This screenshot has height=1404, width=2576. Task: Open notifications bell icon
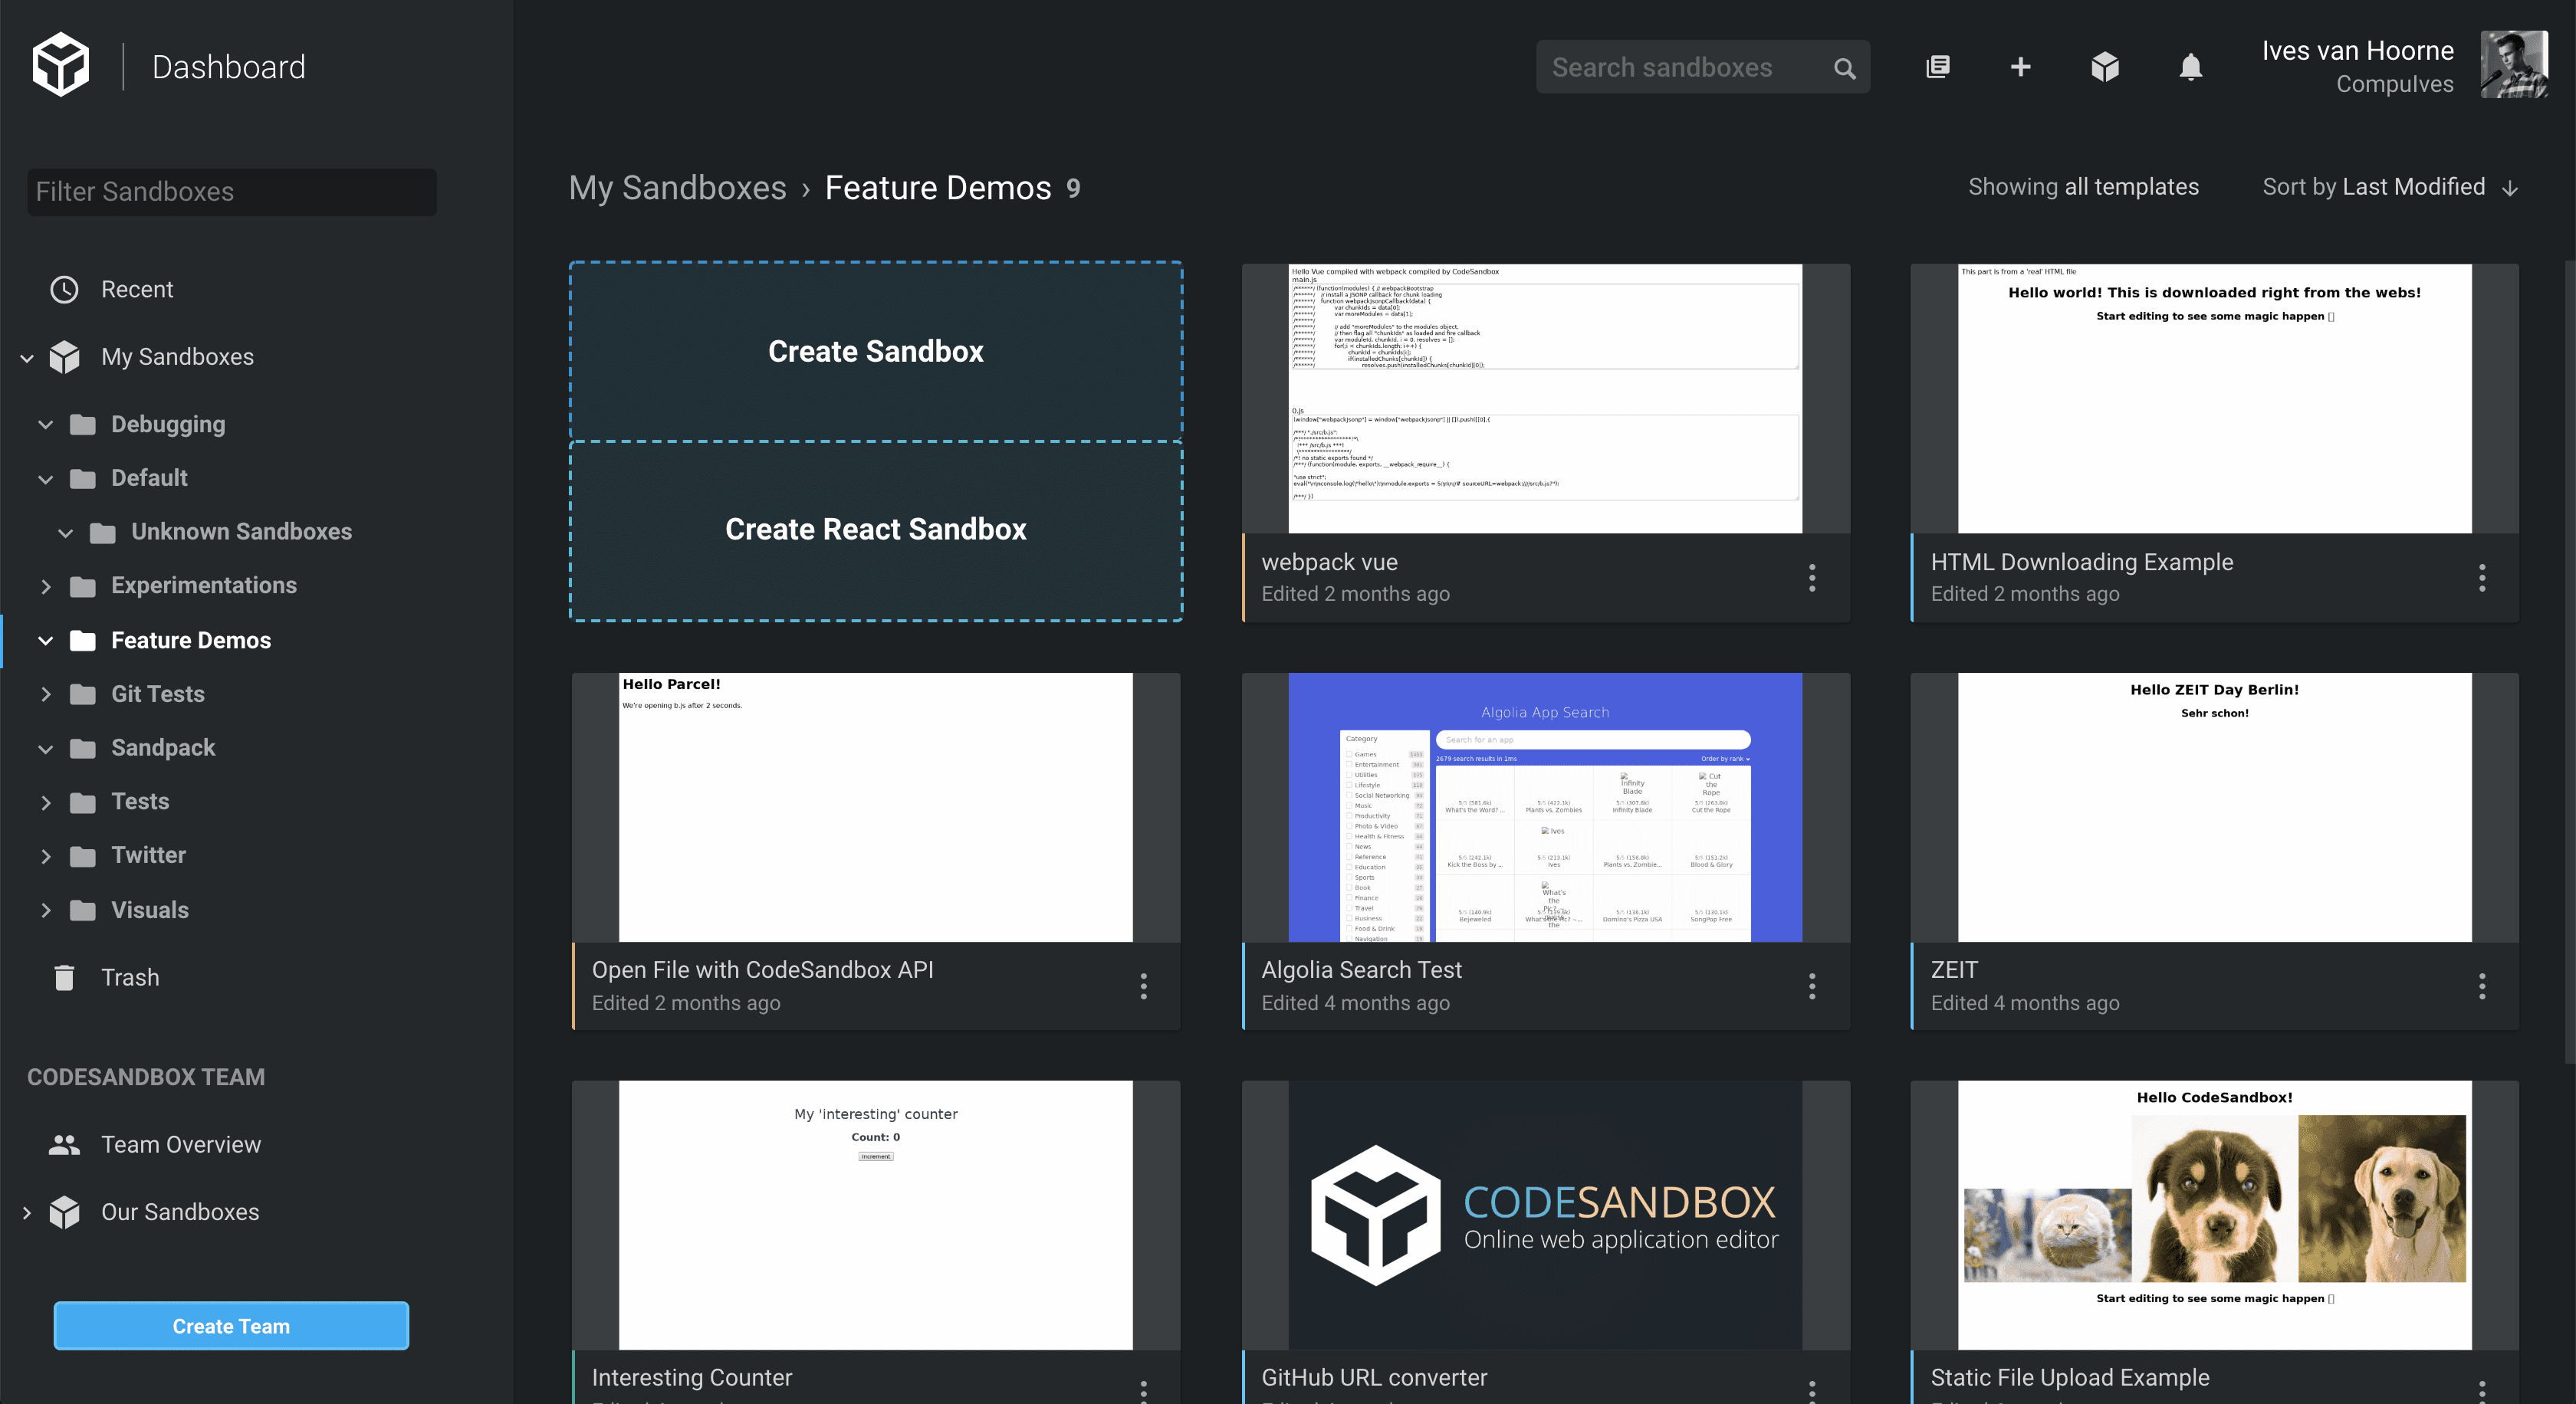click(x=2190, y=67)
